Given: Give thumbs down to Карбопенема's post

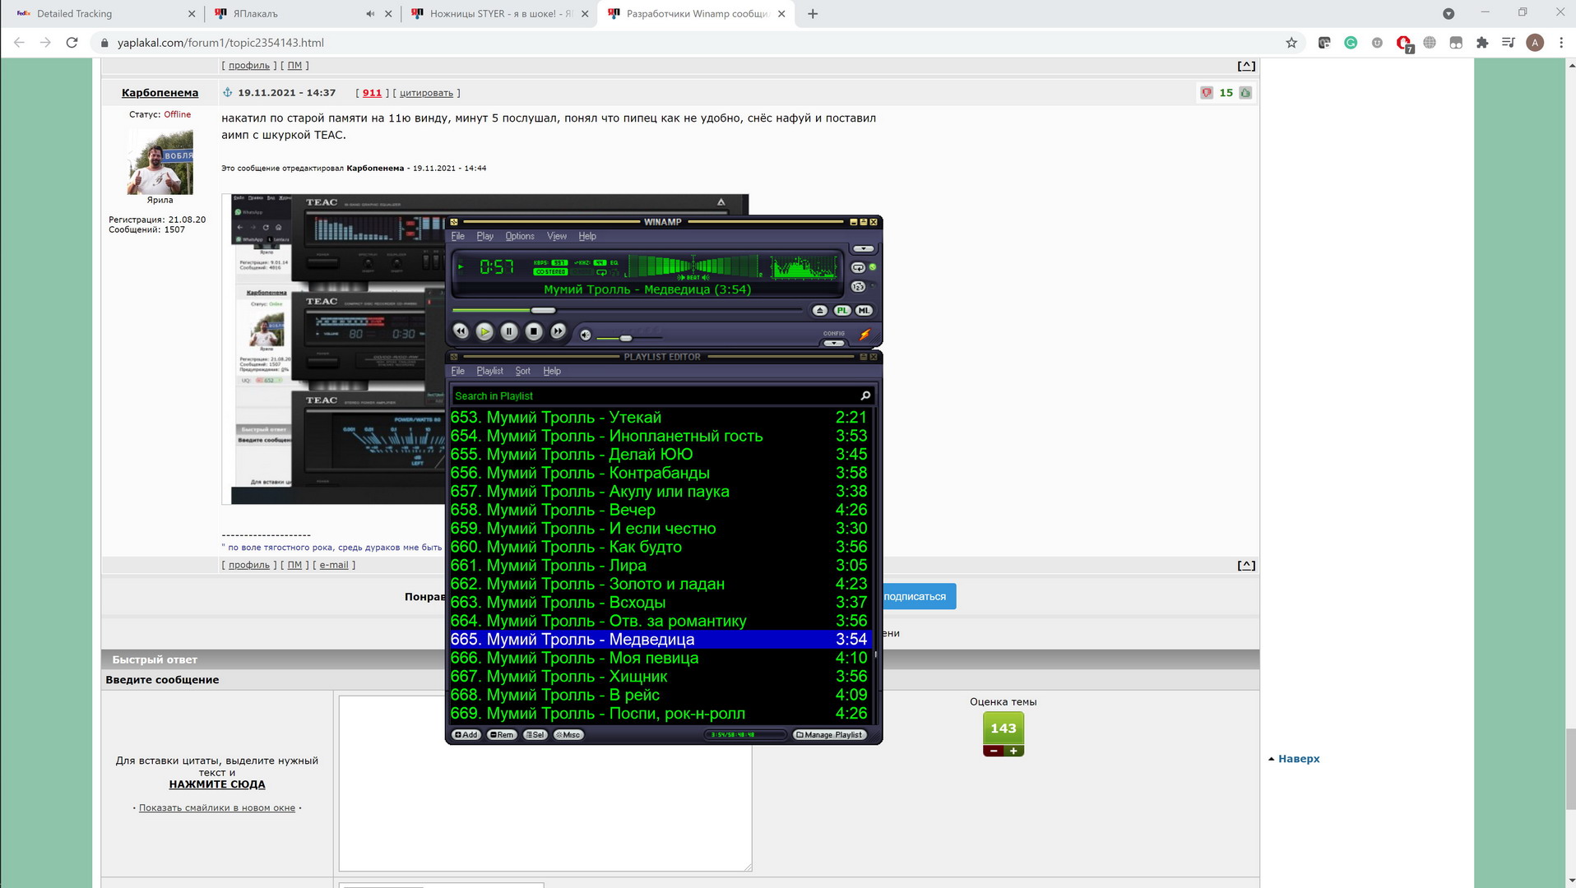Looking at the screenshot, I should [1207, 93].
